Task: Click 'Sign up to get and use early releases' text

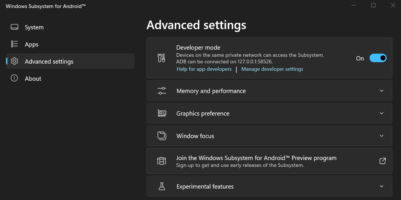Action: pos(240,165)
